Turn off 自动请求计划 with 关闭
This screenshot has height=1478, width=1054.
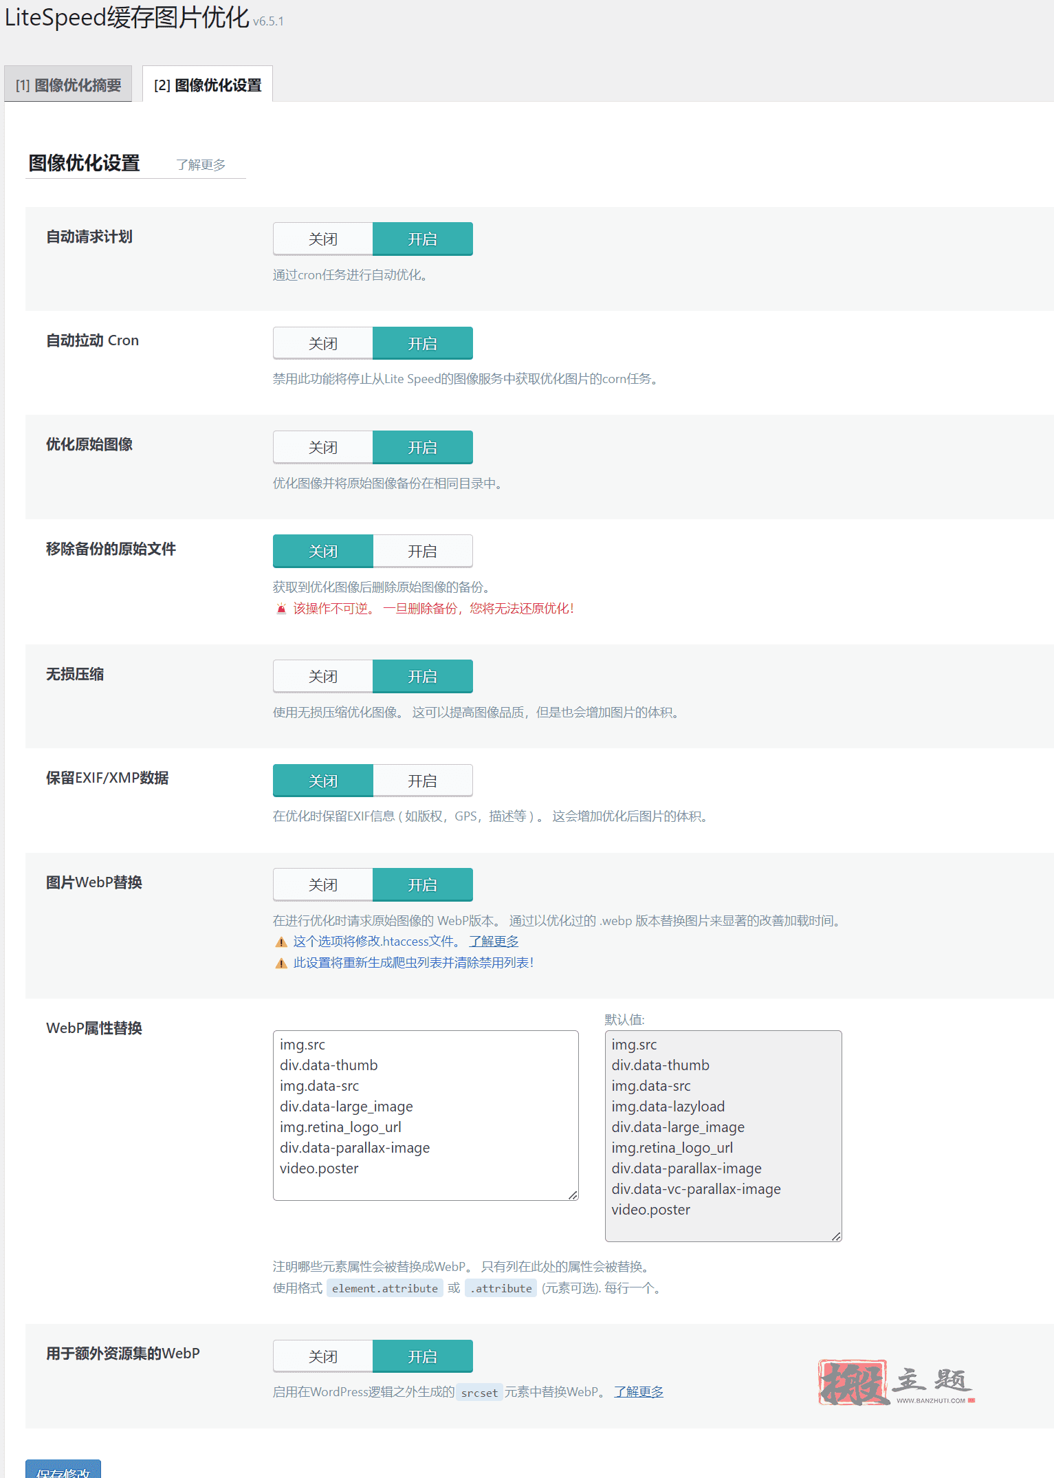323,239
